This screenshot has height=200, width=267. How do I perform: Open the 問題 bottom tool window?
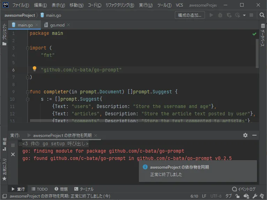click(x=61, y=189)
